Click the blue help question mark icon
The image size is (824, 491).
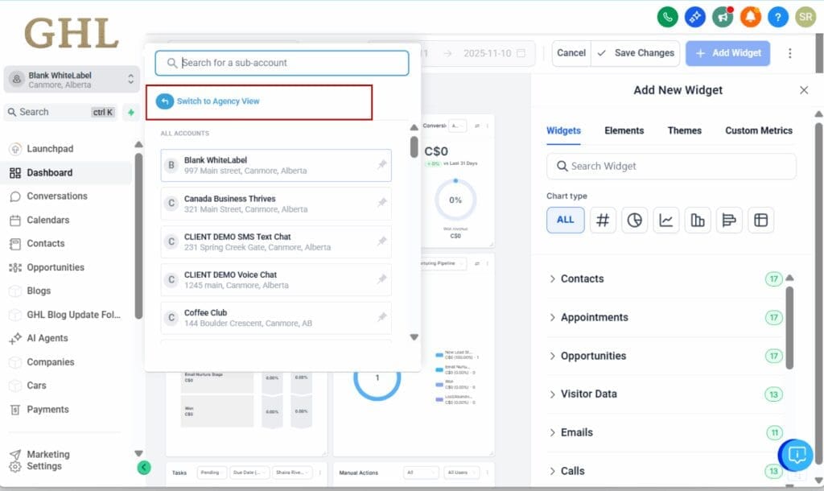click(x=777, y=16)
